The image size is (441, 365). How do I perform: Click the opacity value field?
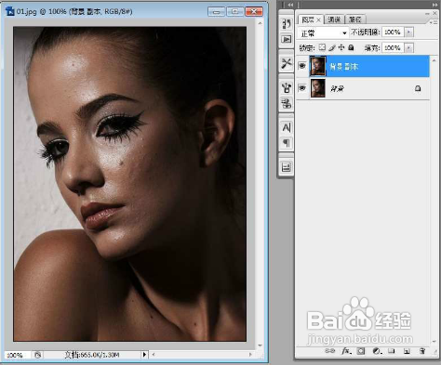(x=393, y=32)
